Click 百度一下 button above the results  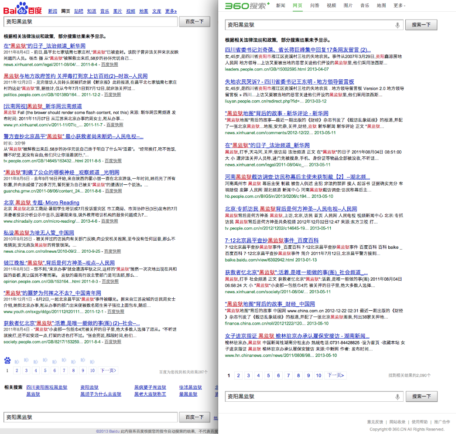pyautogui.click(x=194, y=22)
